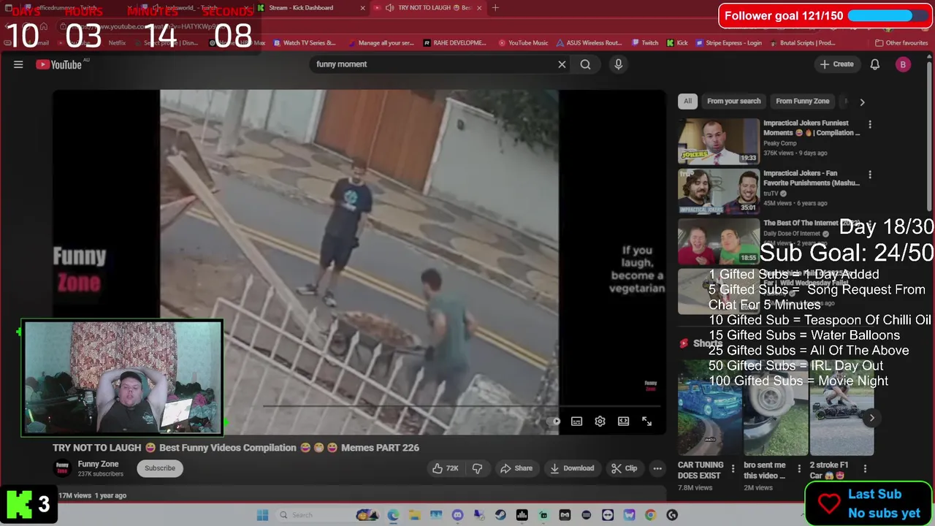This screenshot has width=935, height=526.
Task: Open the YouTube notifications bell
Action: [x=874, y=64]
